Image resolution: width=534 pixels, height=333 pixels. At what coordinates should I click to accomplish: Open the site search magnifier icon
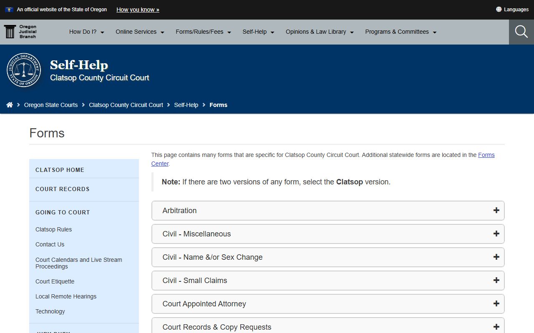[x=521, y=32]
